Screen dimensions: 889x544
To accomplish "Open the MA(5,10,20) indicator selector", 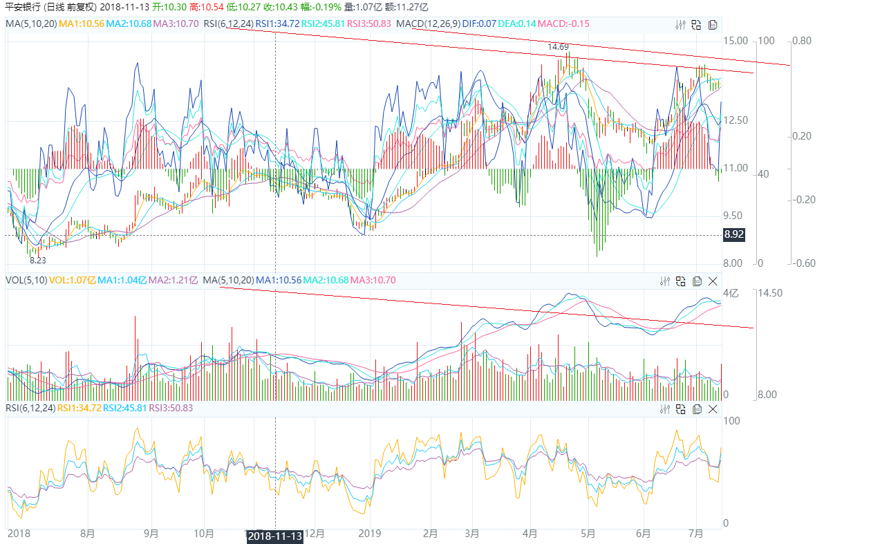I will coord(32,24).
